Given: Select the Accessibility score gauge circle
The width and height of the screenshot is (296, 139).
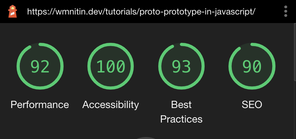Looking at the screenshot, I should pos(111,66).
